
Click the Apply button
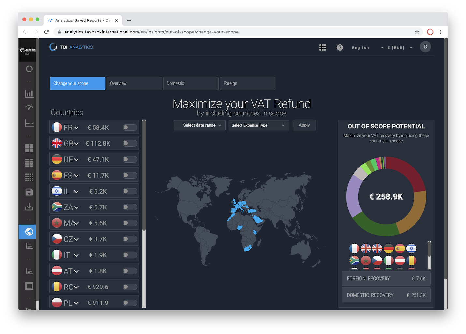pos(304,125)
